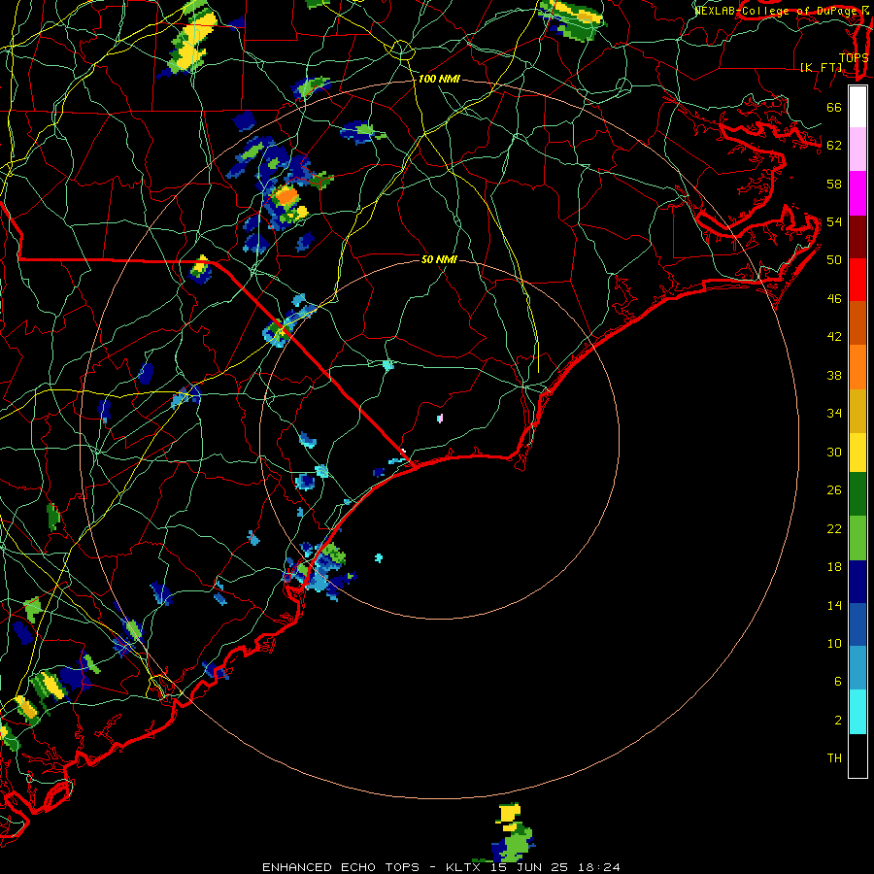The height and width of the screenshot is (874, 874).
Task: Click the legend value "30"
Action: pos(834,452)
